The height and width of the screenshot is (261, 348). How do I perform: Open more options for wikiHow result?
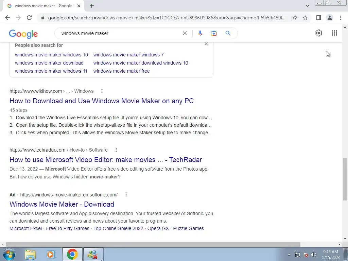point(102,91)
